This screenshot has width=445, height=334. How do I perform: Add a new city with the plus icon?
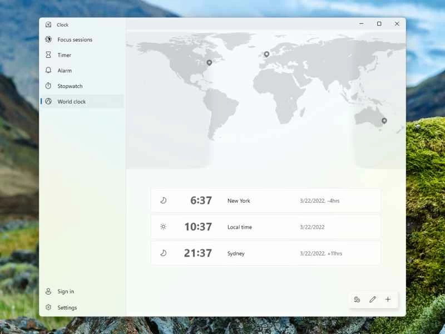[388, 299]
